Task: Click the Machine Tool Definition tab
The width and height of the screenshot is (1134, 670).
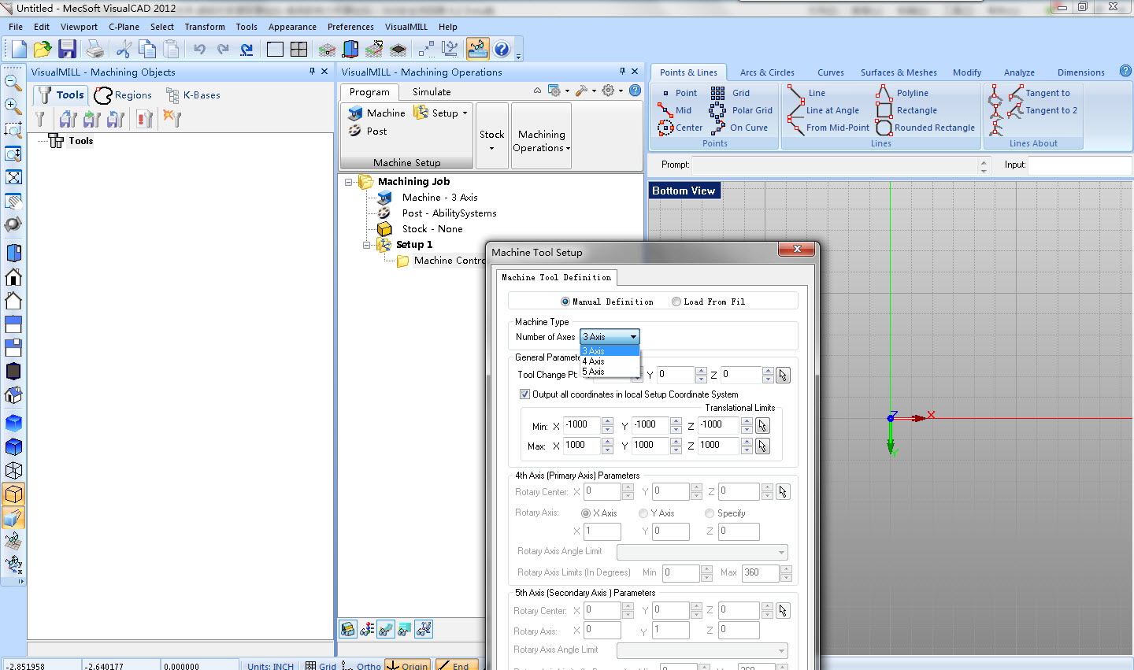Action: [556, 277]
